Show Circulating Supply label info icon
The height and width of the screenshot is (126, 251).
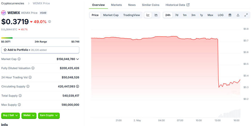tap(28, 86)
